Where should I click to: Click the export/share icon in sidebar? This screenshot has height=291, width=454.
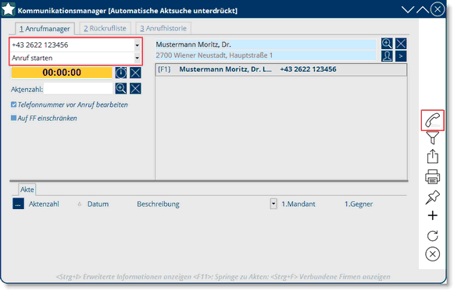432,156
